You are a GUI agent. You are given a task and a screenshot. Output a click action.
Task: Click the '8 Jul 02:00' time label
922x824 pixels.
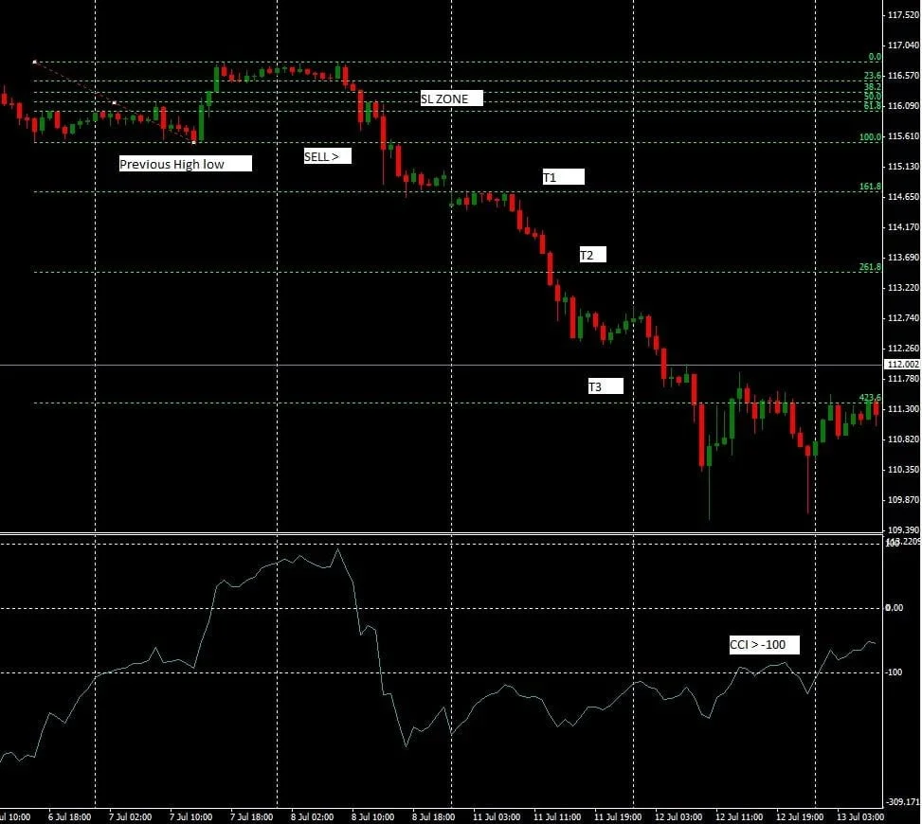(x=312, y=817)
